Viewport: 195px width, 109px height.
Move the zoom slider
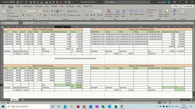[x=181, y=103]
